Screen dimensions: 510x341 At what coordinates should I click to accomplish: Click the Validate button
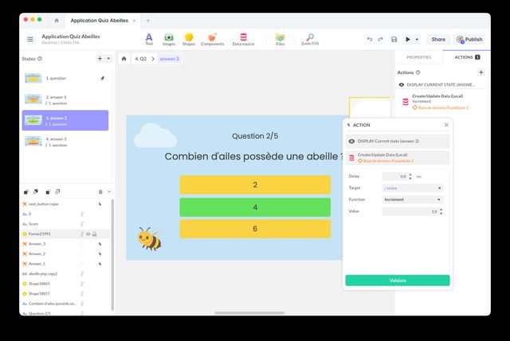pyautogui.click(x=398, y=280)
